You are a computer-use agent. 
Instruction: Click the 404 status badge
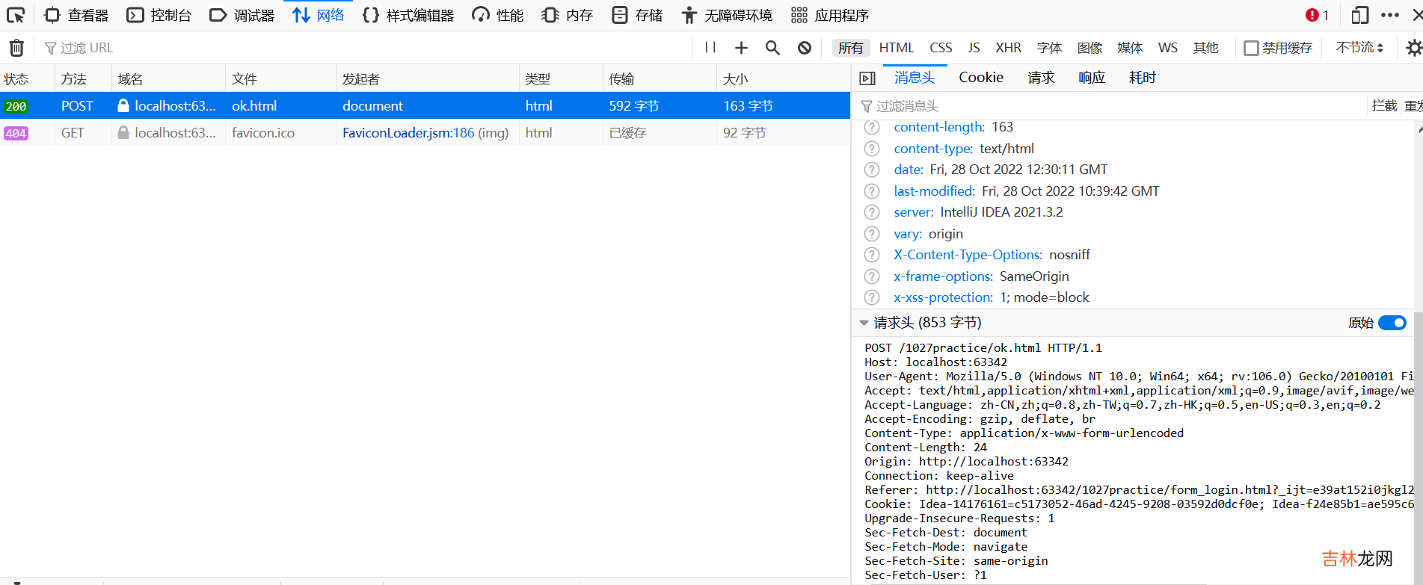(16, 133)
